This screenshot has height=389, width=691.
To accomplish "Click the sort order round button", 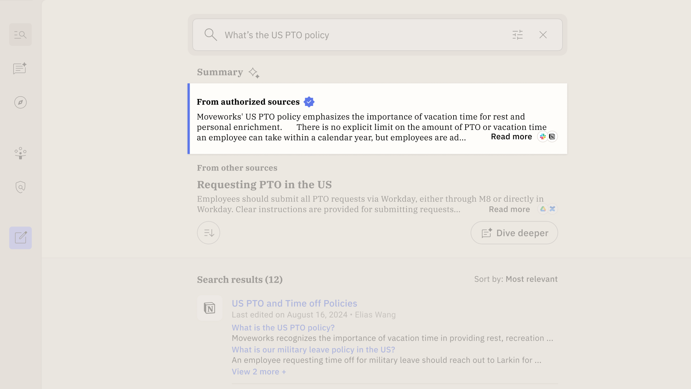I will pyautogui.click(x=208, y=233).
